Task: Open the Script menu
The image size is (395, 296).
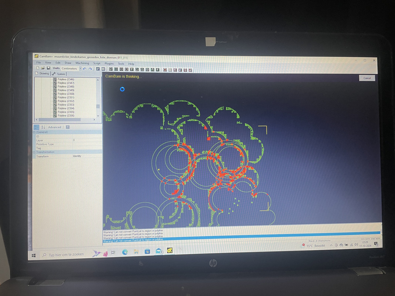Action: click(x=97, y=63)
